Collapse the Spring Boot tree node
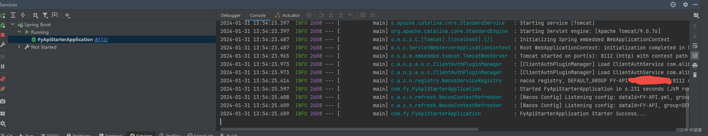This screenshot has height=136, width=708. click(x=13, y=24)
